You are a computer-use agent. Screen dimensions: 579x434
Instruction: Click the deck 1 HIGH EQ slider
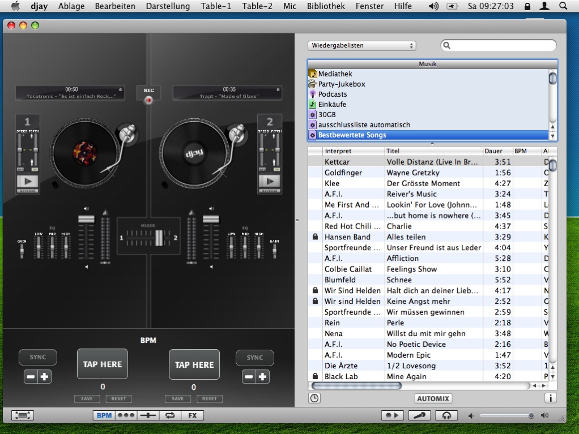coord(66,247)
